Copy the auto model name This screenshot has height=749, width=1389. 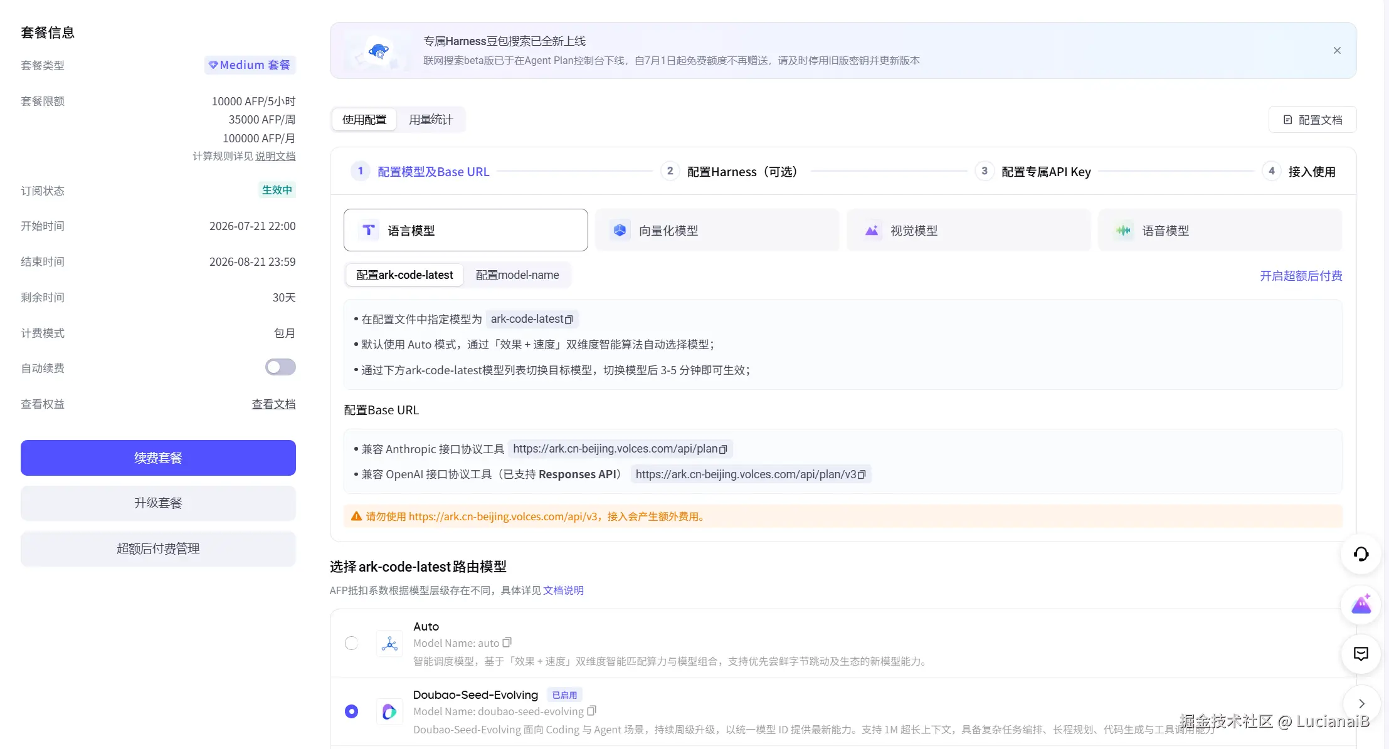[x=507, y=642]
